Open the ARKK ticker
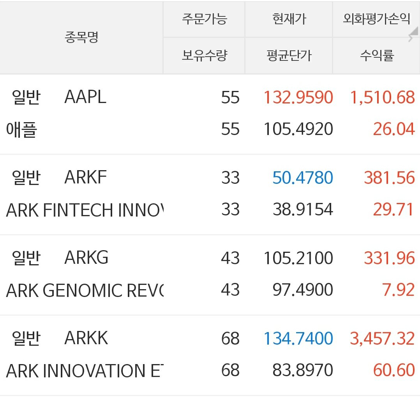 (x=86, y=338)
